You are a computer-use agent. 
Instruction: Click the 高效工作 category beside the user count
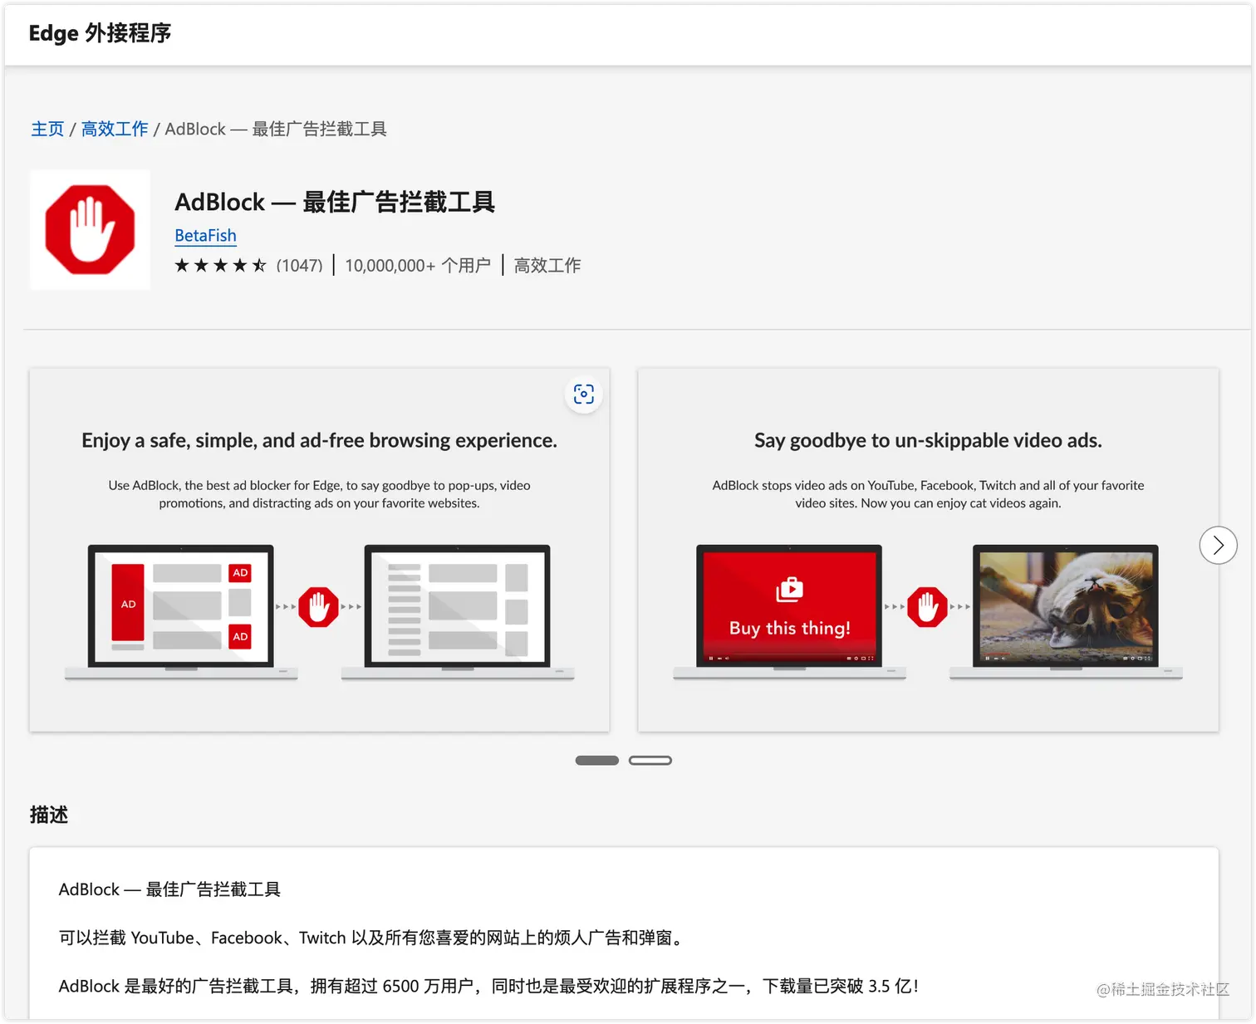(547, 266)
